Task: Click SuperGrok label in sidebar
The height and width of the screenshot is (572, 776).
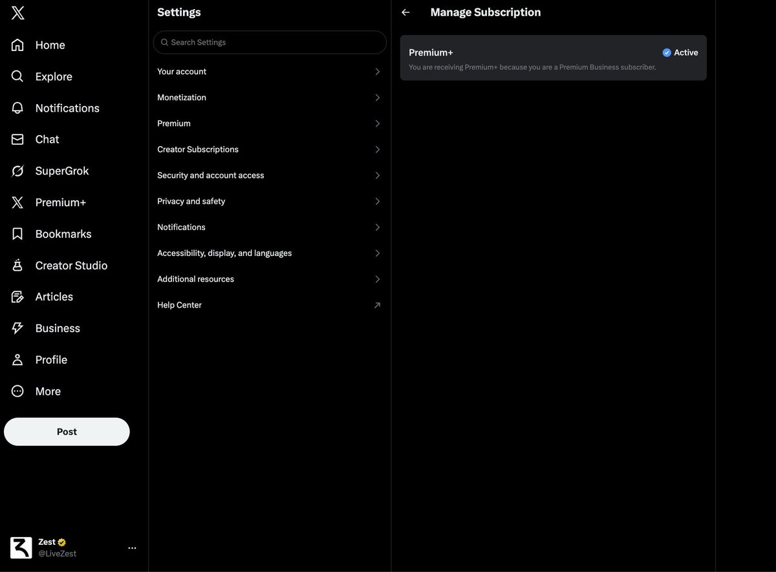Action: (62, 171)
